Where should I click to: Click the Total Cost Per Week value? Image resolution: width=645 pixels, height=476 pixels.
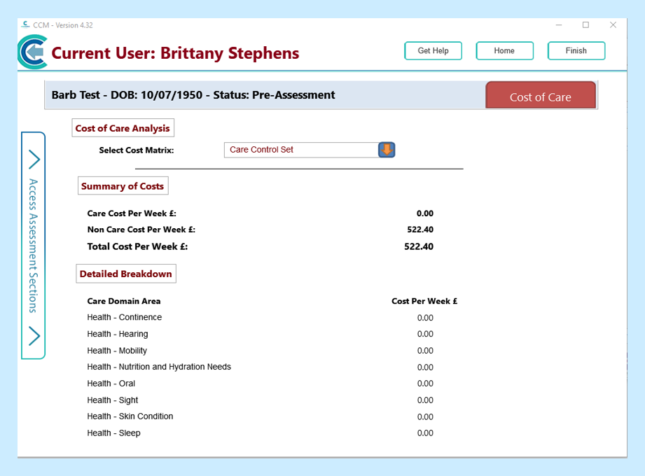point(419,246)
